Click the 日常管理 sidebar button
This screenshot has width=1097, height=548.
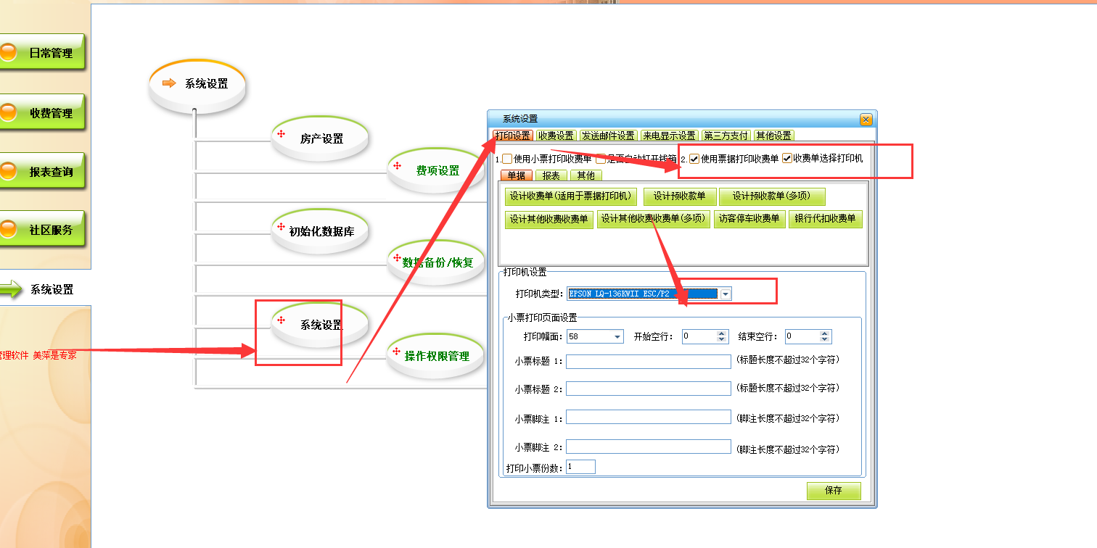click(x=44, y=53)
